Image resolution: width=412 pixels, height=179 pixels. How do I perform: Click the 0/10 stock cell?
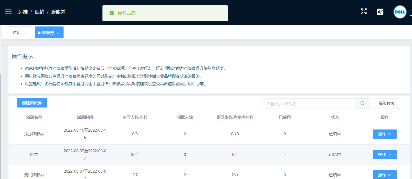point(235,134)
